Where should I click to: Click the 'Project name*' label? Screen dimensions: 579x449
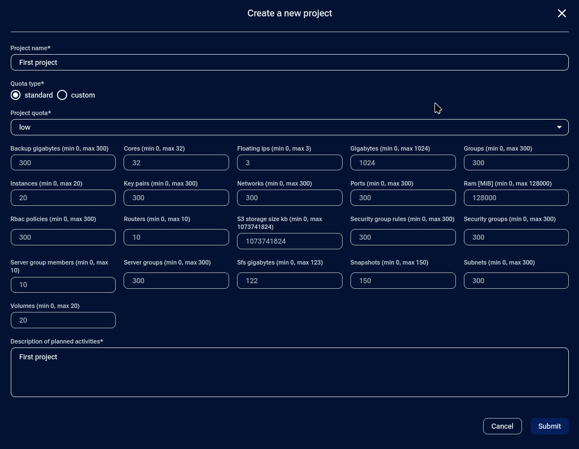tap(30, 48)
